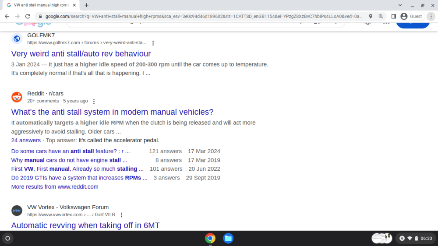438x246 pixels.
Task: Click the battery icon in status tray
Action: click(416, 239)
